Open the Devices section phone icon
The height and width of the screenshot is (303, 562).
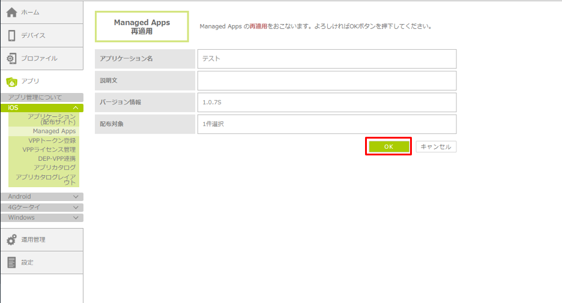11,35
